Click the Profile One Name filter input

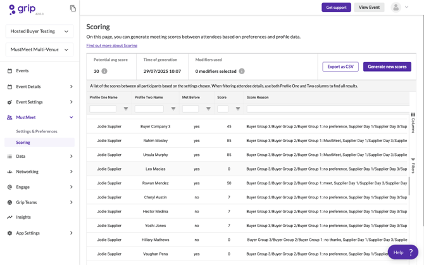tap(103, 109)
